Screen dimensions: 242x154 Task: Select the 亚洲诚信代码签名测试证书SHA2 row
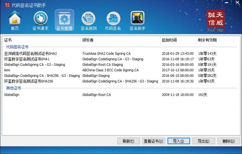pos(119,53)
